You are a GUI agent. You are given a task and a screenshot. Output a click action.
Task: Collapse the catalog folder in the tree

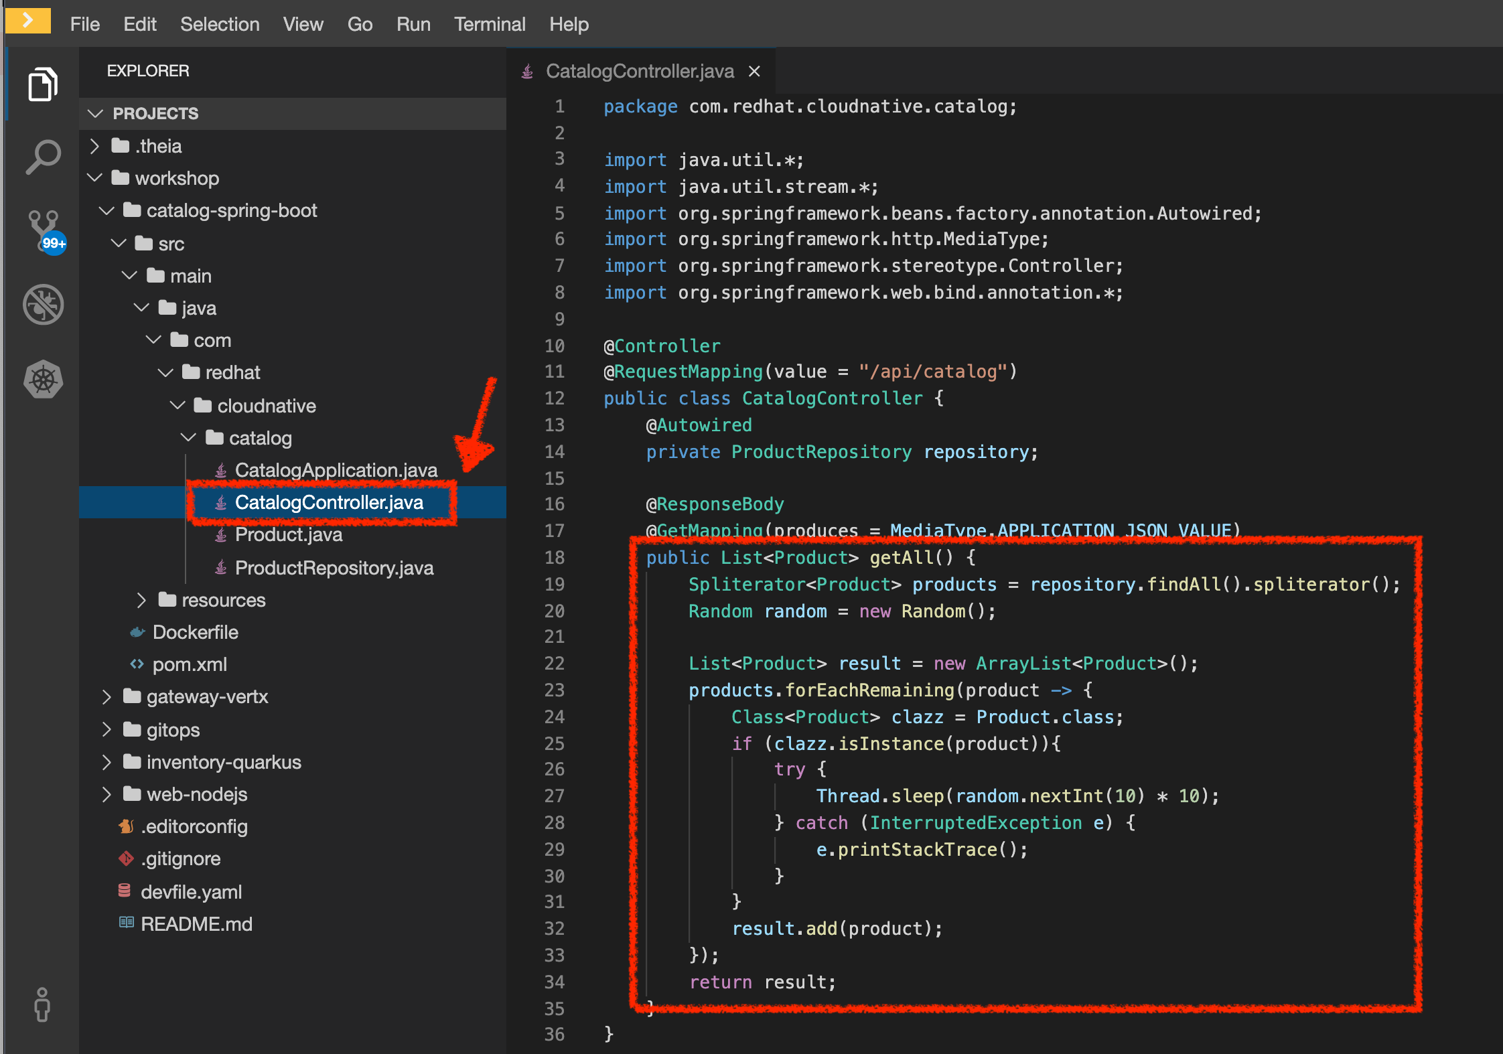(x=189, y=437)
